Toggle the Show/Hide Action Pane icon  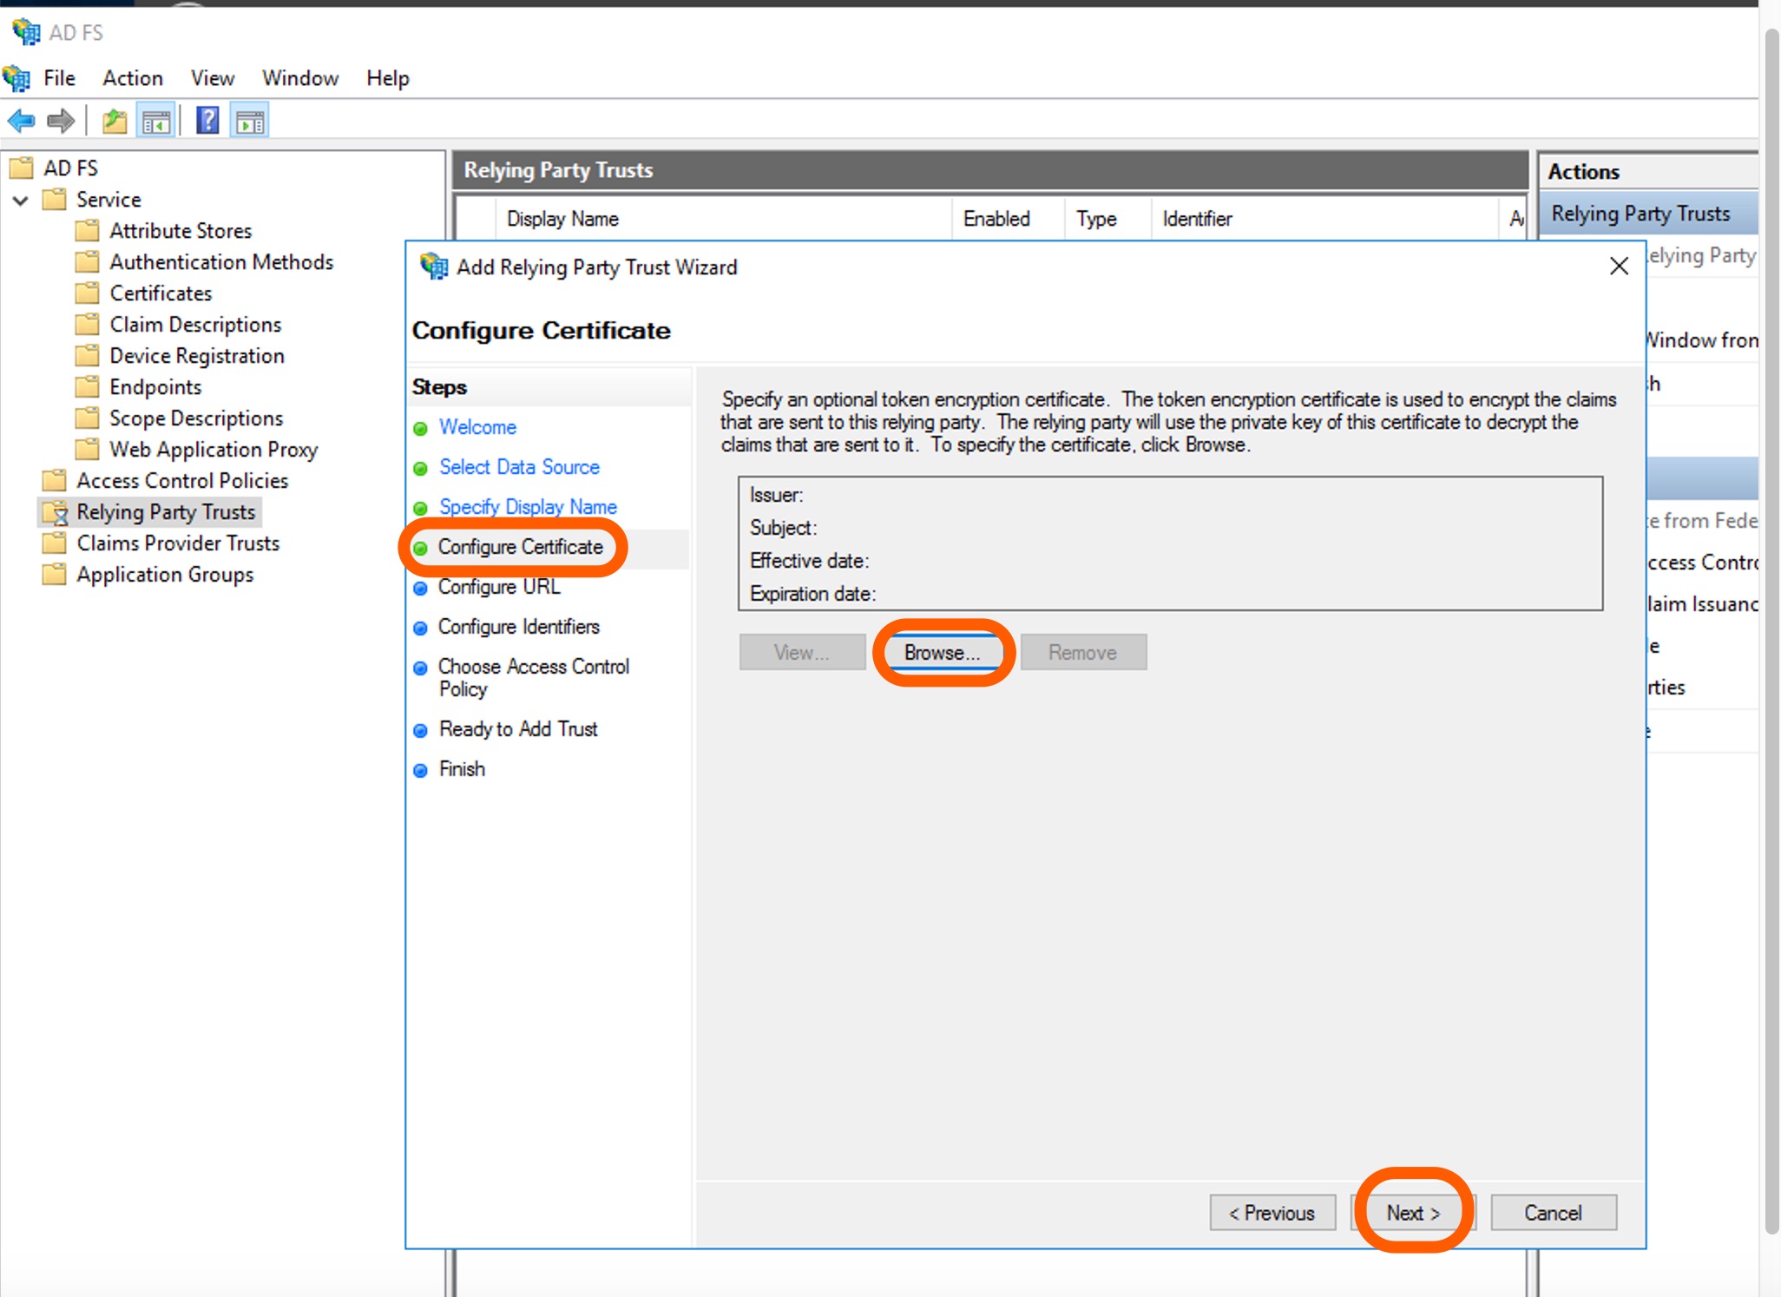pyautogui.click(x=250, y=120)
